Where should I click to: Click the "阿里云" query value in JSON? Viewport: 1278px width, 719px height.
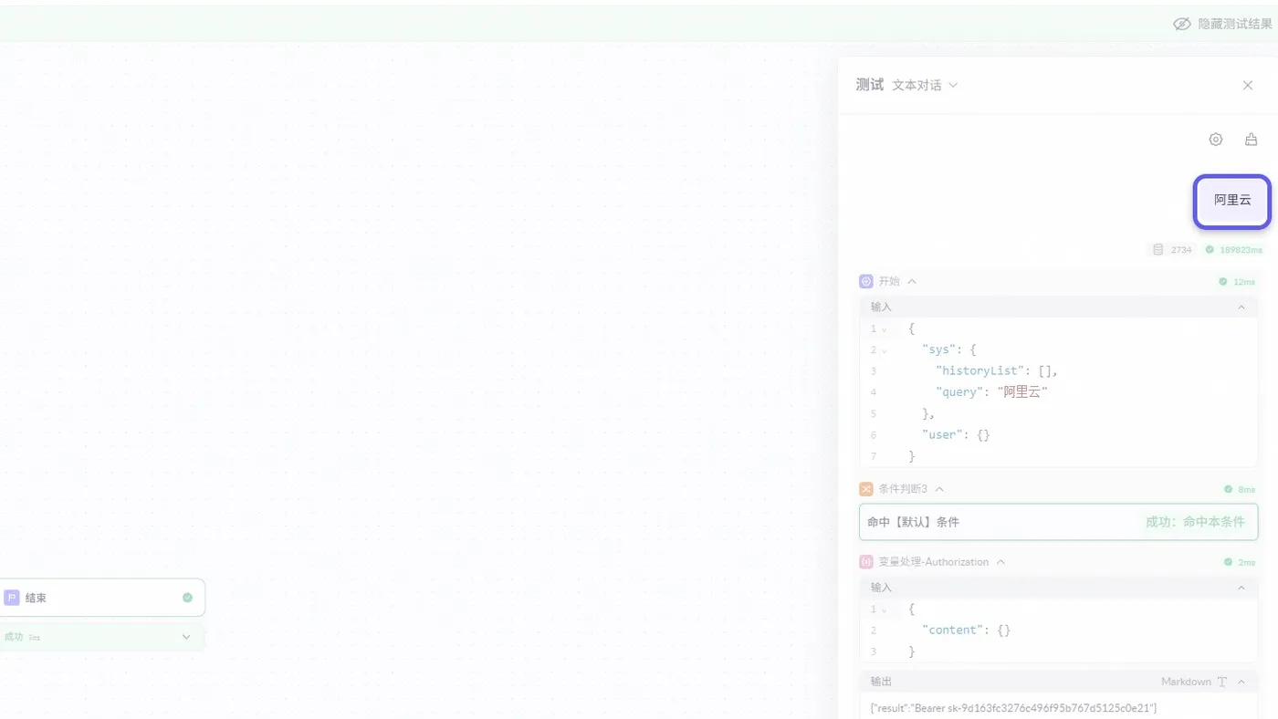(x=1022, y=392)
